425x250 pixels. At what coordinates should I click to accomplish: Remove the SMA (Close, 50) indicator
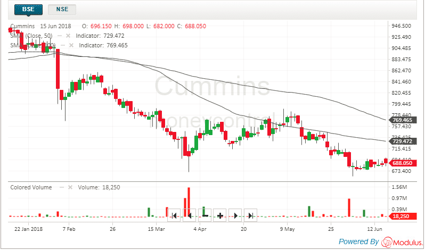(x=68, y=36)
